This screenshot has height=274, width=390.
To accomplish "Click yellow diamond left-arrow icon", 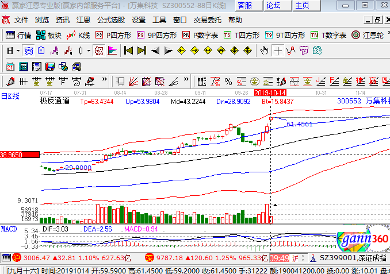I will coord(182,51).
